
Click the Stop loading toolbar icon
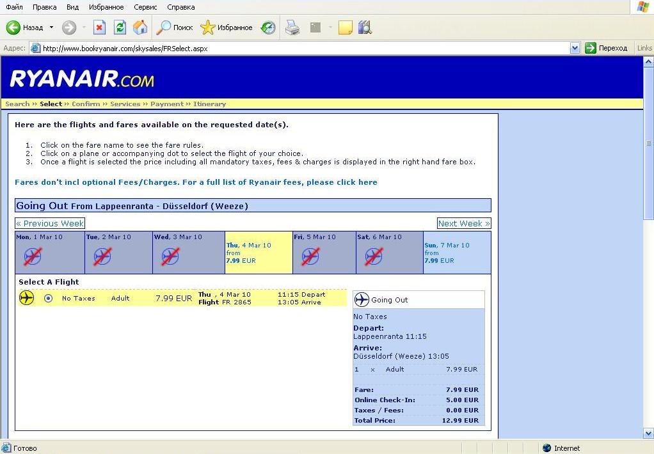99,27
